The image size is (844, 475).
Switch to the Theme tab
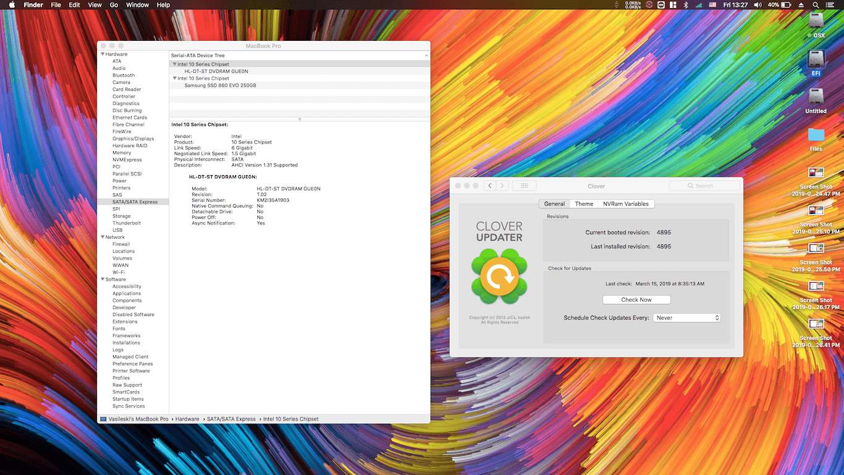pos(584,204)
